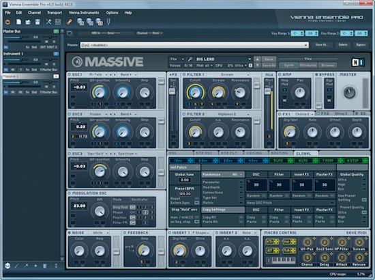Screen dimensions: 375x280
Task: Switch view to Browser
Action: pyautogui.click(x=328, y=65)
